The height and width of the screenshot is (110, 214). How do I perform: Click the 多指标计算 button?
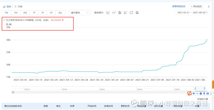[202, 99]
